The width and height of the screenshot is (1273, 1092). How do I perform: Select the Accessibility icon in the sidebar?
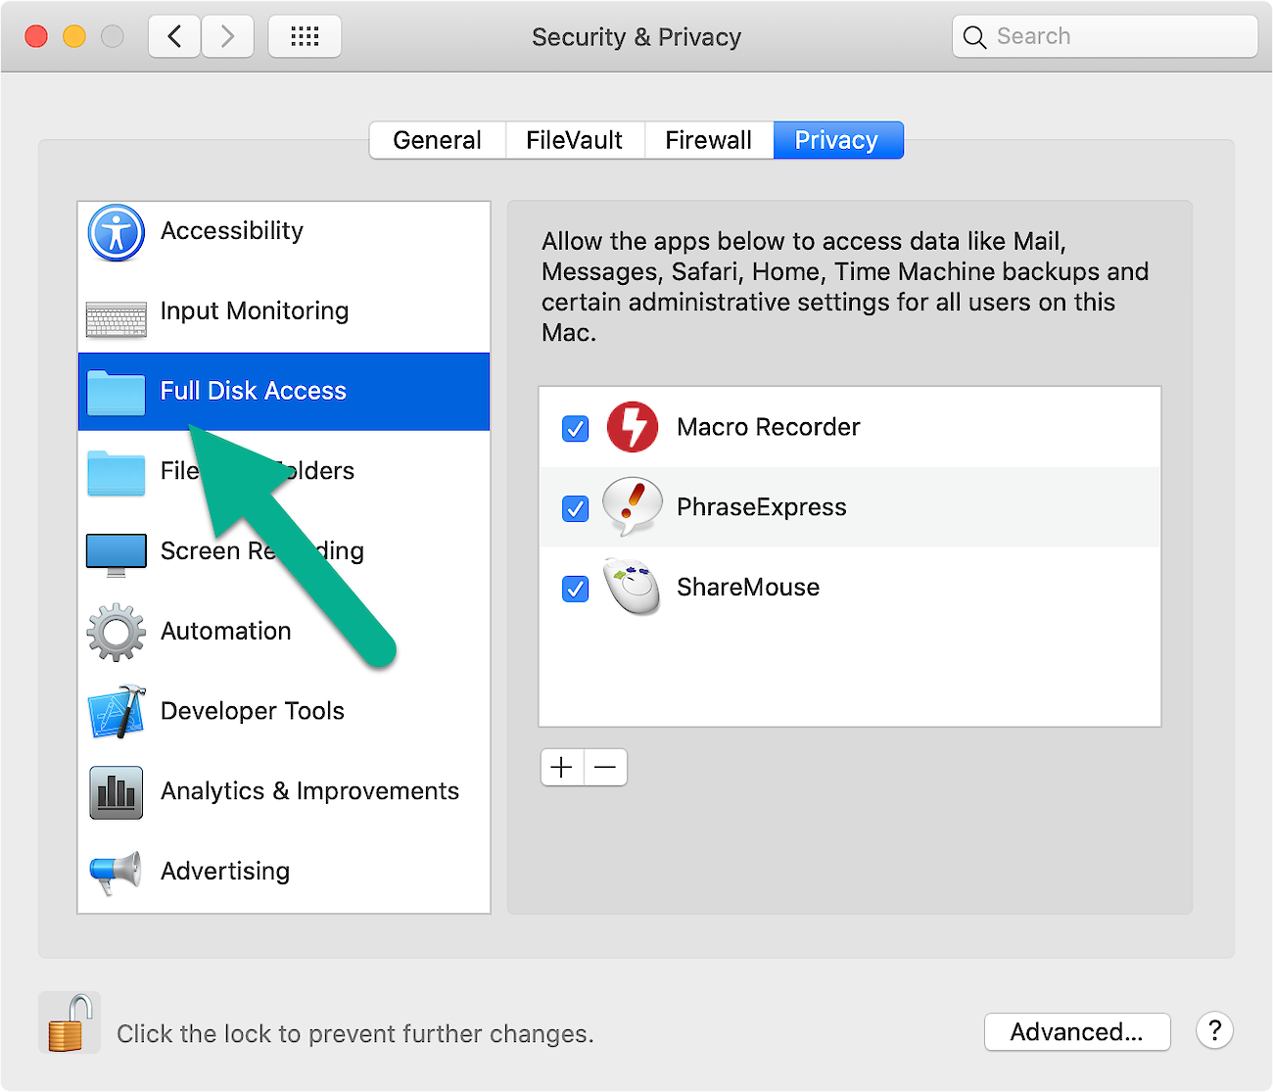(x=116, y=233)
